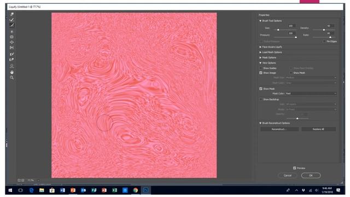This screenshot has width=350, height=197.
Task: Click the zoom out minus icon below canvas
Action: click(x=19, y=180)
